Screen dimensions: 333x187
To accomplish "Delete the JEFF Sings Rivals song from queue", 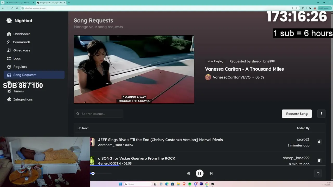I will click(319, 142).
